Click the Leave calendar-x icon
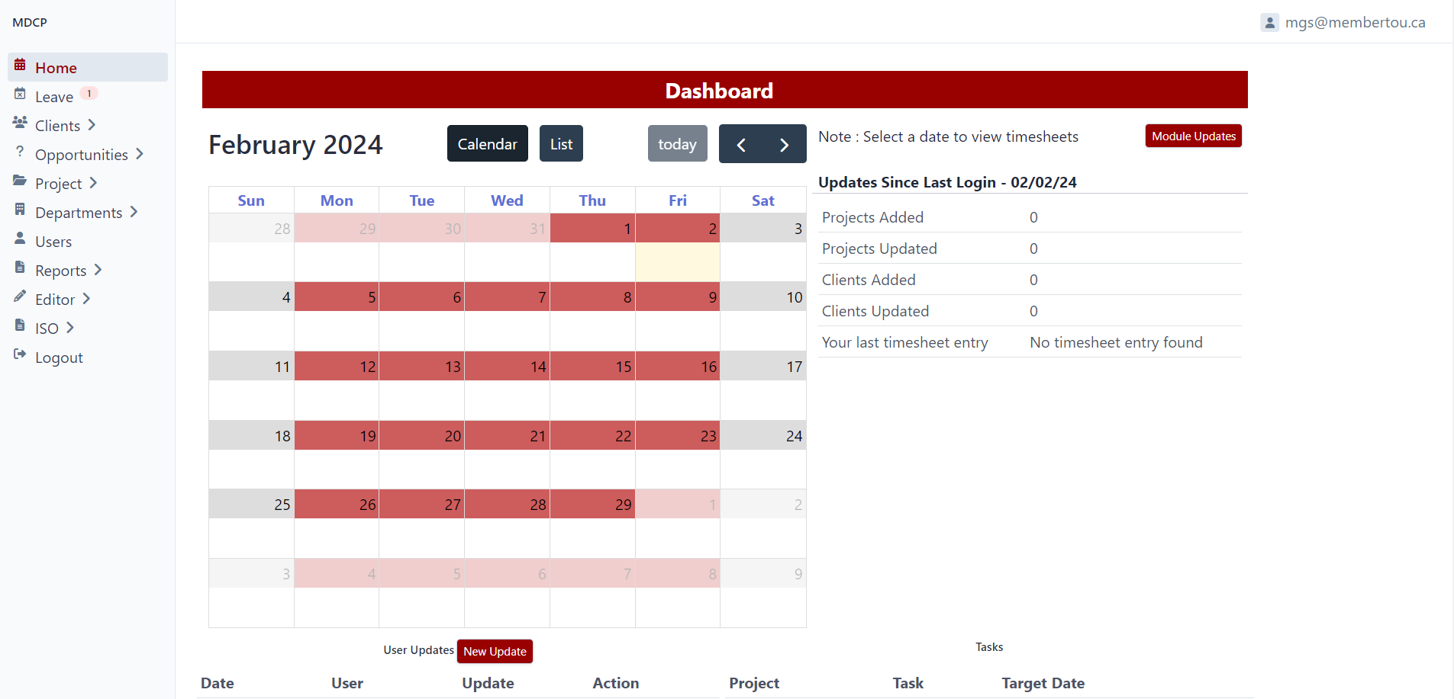Image resolution: width=1454 pixels, height=699 pixels. tap(20, 94)
